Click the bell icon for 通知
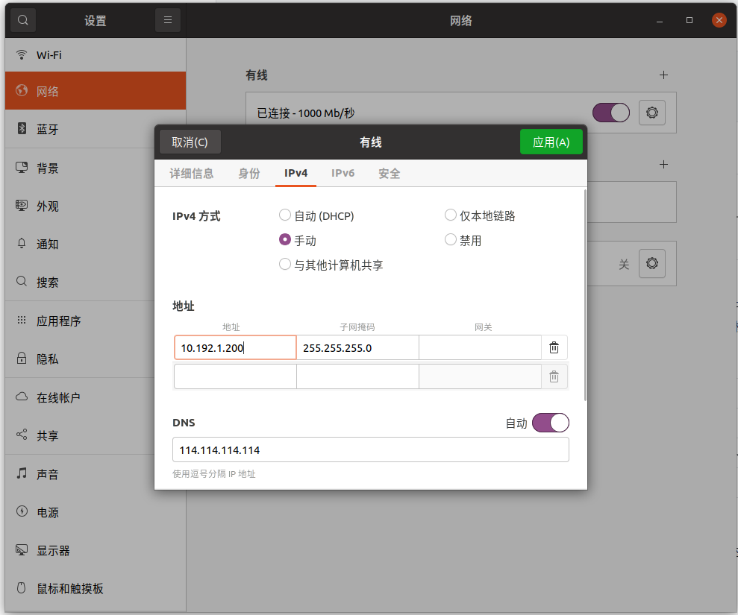This screenshot has width=738, height=615. 22,244
